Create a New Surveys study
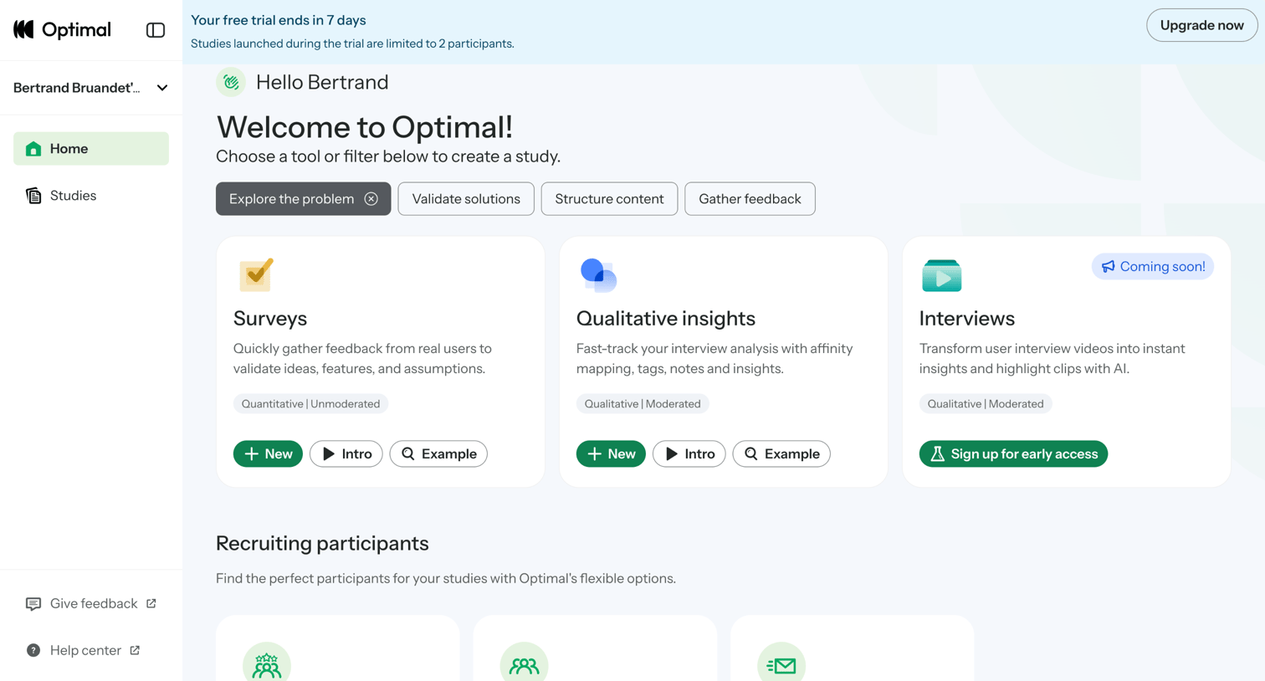This screenshot has height=681, width=1265. click(x=268, y=453)
